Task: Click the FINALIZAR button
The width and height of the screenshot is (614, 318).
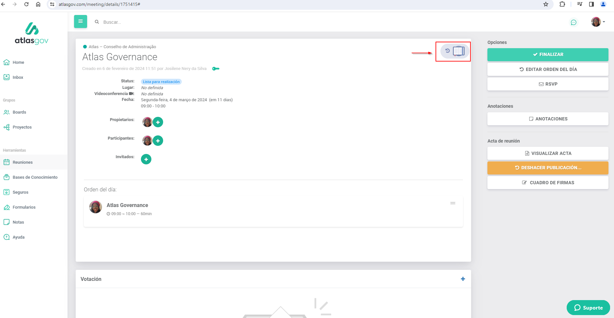Action: [548, 54]
